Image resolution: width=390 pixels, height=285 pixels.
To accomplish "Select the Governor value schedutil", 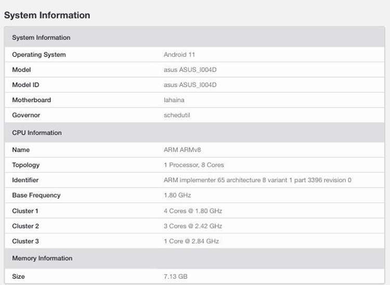I will 177,115.
